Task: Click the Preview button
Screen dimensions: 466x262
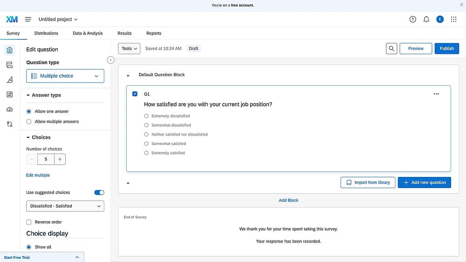Action: coord(416,49)
